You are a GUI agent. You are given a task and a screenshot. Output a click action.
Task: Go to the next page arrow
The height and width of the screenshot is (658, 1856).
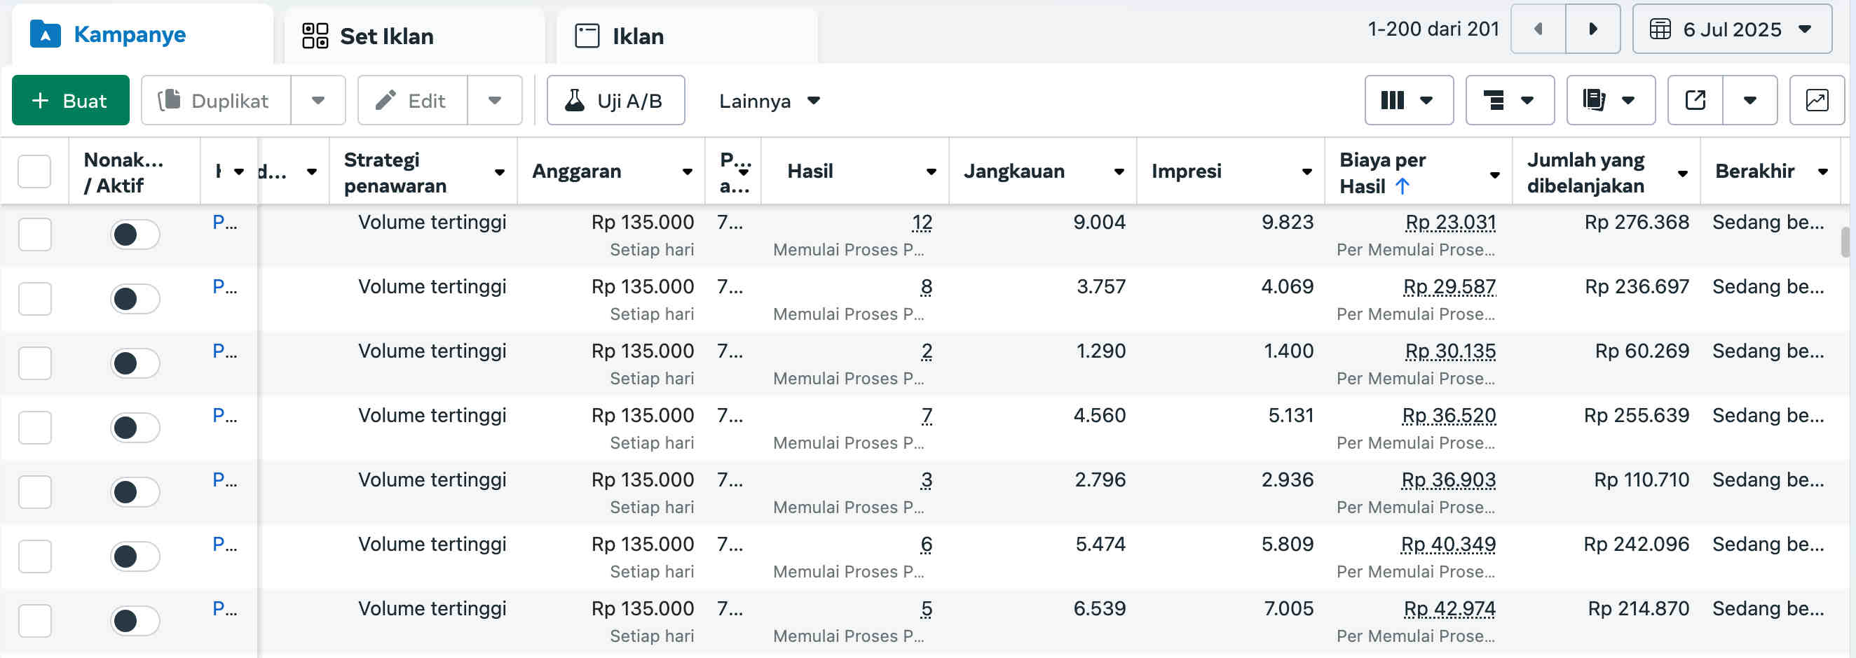click(x=1592, y=29)
